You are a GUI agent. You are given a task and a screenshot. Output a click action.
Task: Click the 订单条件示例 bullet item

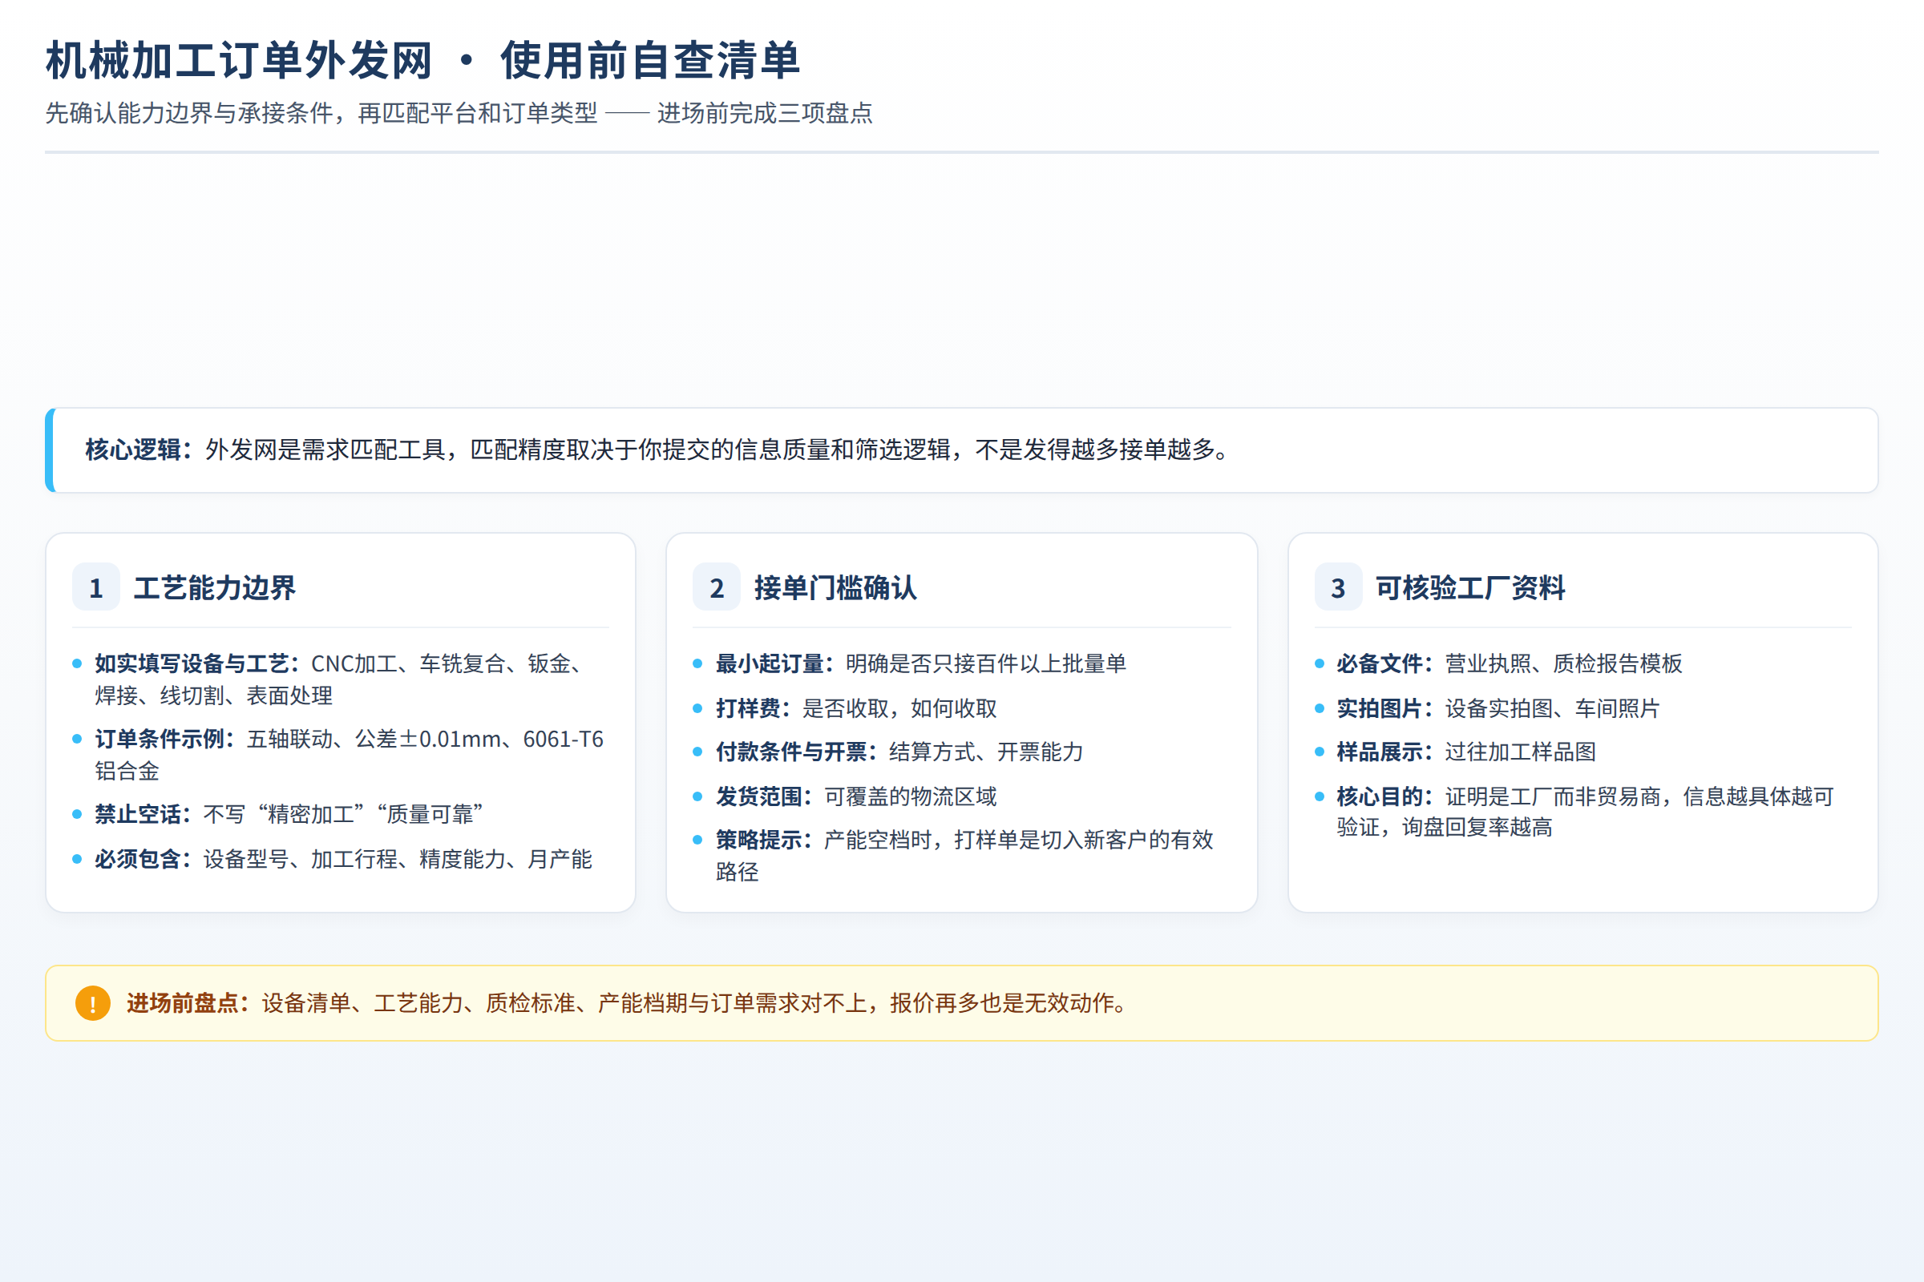click(x=340, y=755)
